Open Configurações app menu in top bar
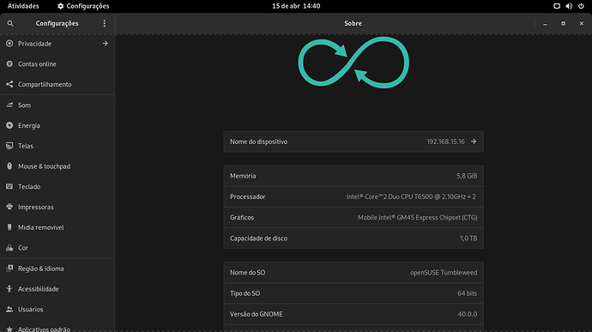Screen dimensions: 592x332 coord(83,6)
